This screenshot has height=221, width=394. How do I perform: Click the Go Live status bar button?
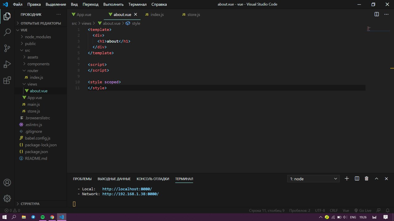click(363, 211)
